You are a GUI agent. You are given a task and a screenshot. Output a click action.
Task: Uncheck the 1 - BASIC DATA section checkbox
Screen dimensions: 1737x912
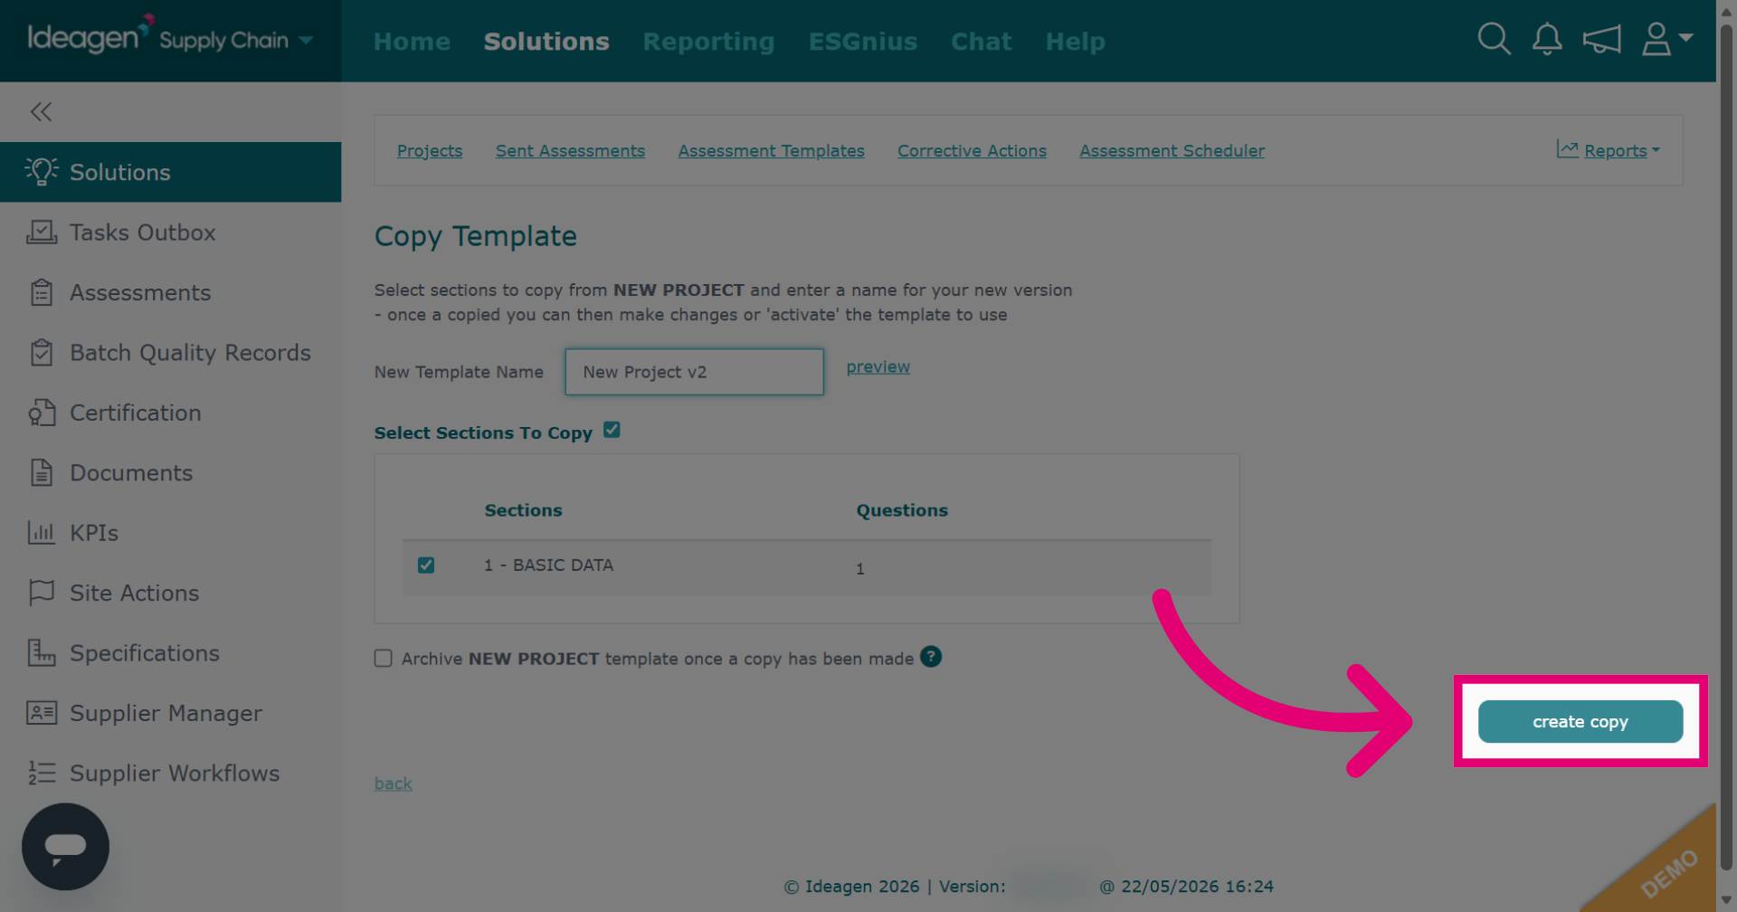[x=426, y=565]
